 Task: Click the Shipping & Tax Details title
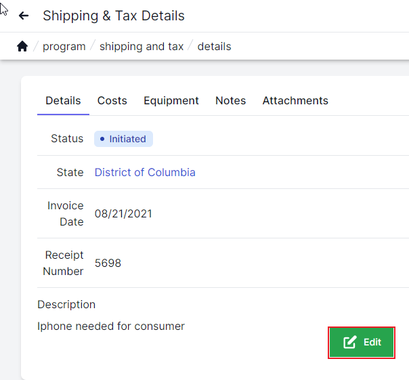click(x=114, y=16)
